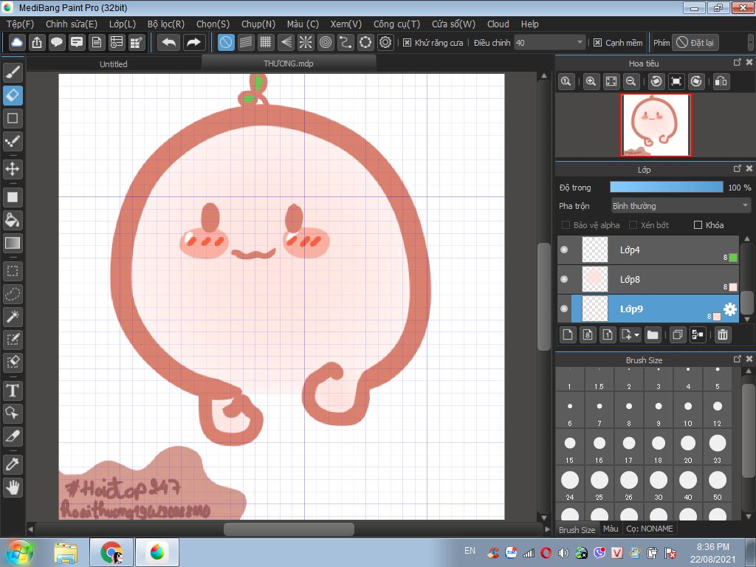Enable the circle (concentric) snap guide
Image resolution: width=756 pixels, height=567 pixels.
tap(326, 42)
